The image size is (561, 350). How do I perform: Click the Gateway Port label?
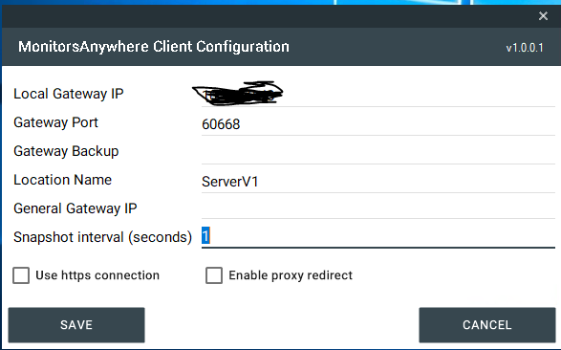55,122
